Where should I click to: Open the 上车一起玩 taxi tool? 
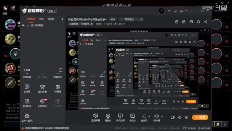[x=27, y=118]
